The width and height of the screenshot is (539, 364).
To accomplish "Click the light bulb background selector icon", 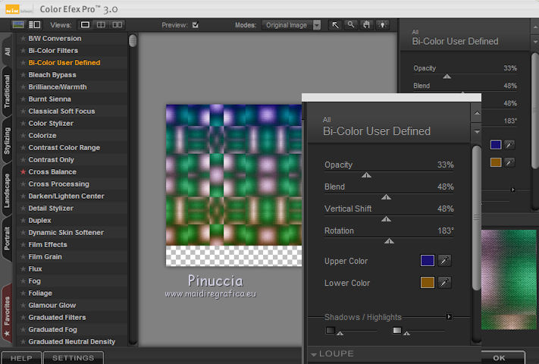I will point(382,25).
